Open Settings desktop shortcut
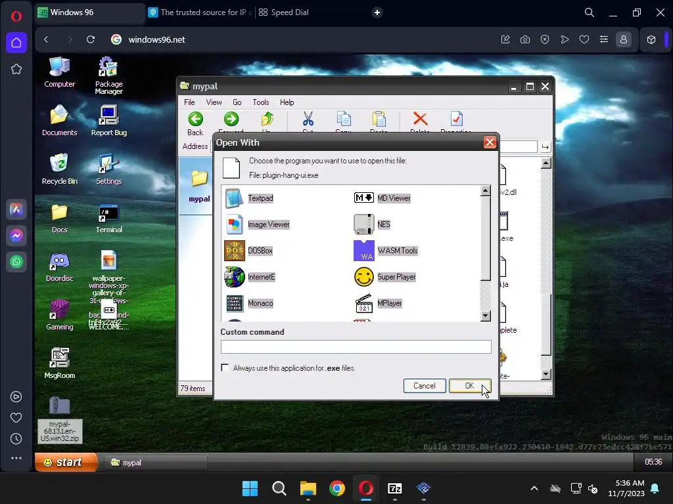 click(108, 169)
